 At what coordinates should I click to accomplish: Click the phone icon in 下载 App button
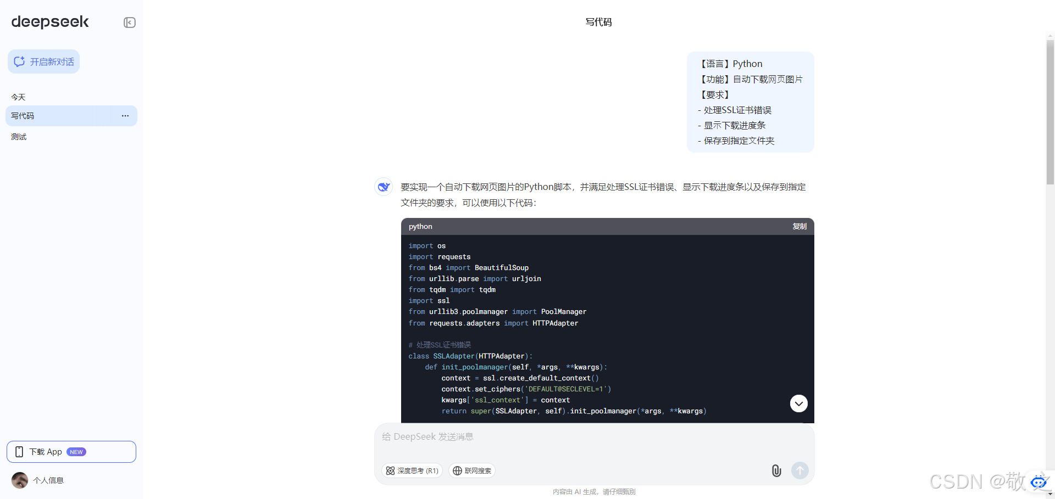[x=19, y=452]
